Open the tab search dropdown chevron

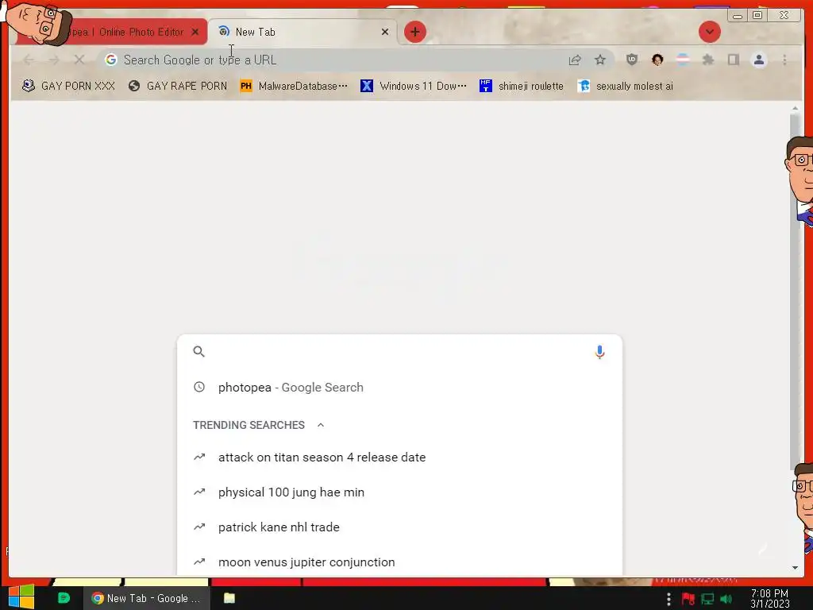pos(709,32)
